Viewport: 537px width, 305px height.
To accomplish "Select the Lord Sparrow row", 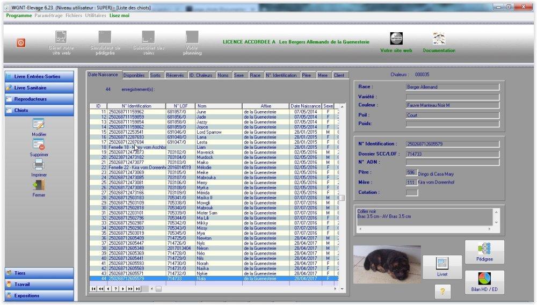I will click(x=215, y=132).
